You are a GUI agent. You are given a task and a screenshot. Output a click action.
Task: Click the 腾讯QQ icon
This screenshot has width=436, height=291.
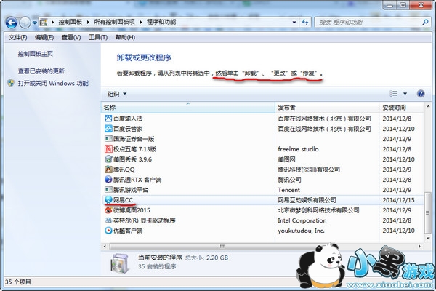pyautogui.click(x=108, y=170)
